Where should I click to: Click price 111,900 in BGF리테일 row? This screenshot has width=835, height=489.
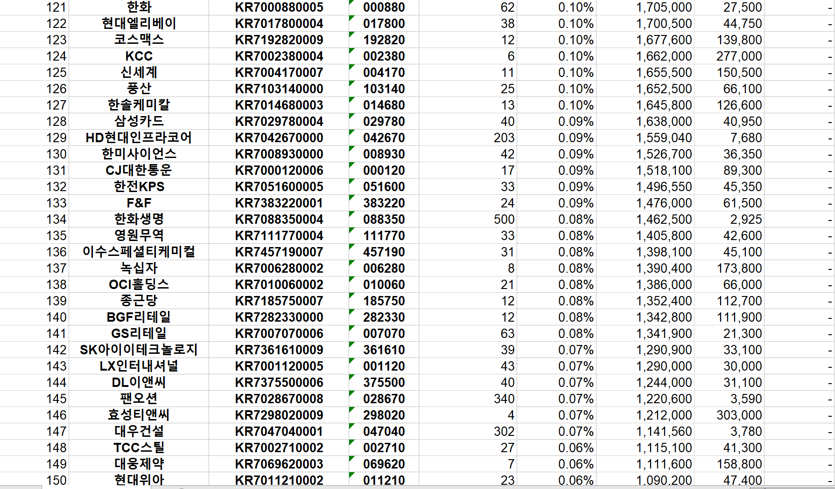click(x=729, y=317)
